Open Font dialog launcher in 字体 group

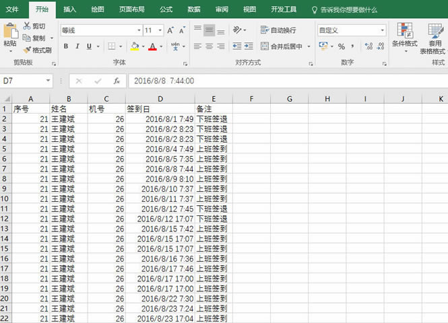click(185, 64)
